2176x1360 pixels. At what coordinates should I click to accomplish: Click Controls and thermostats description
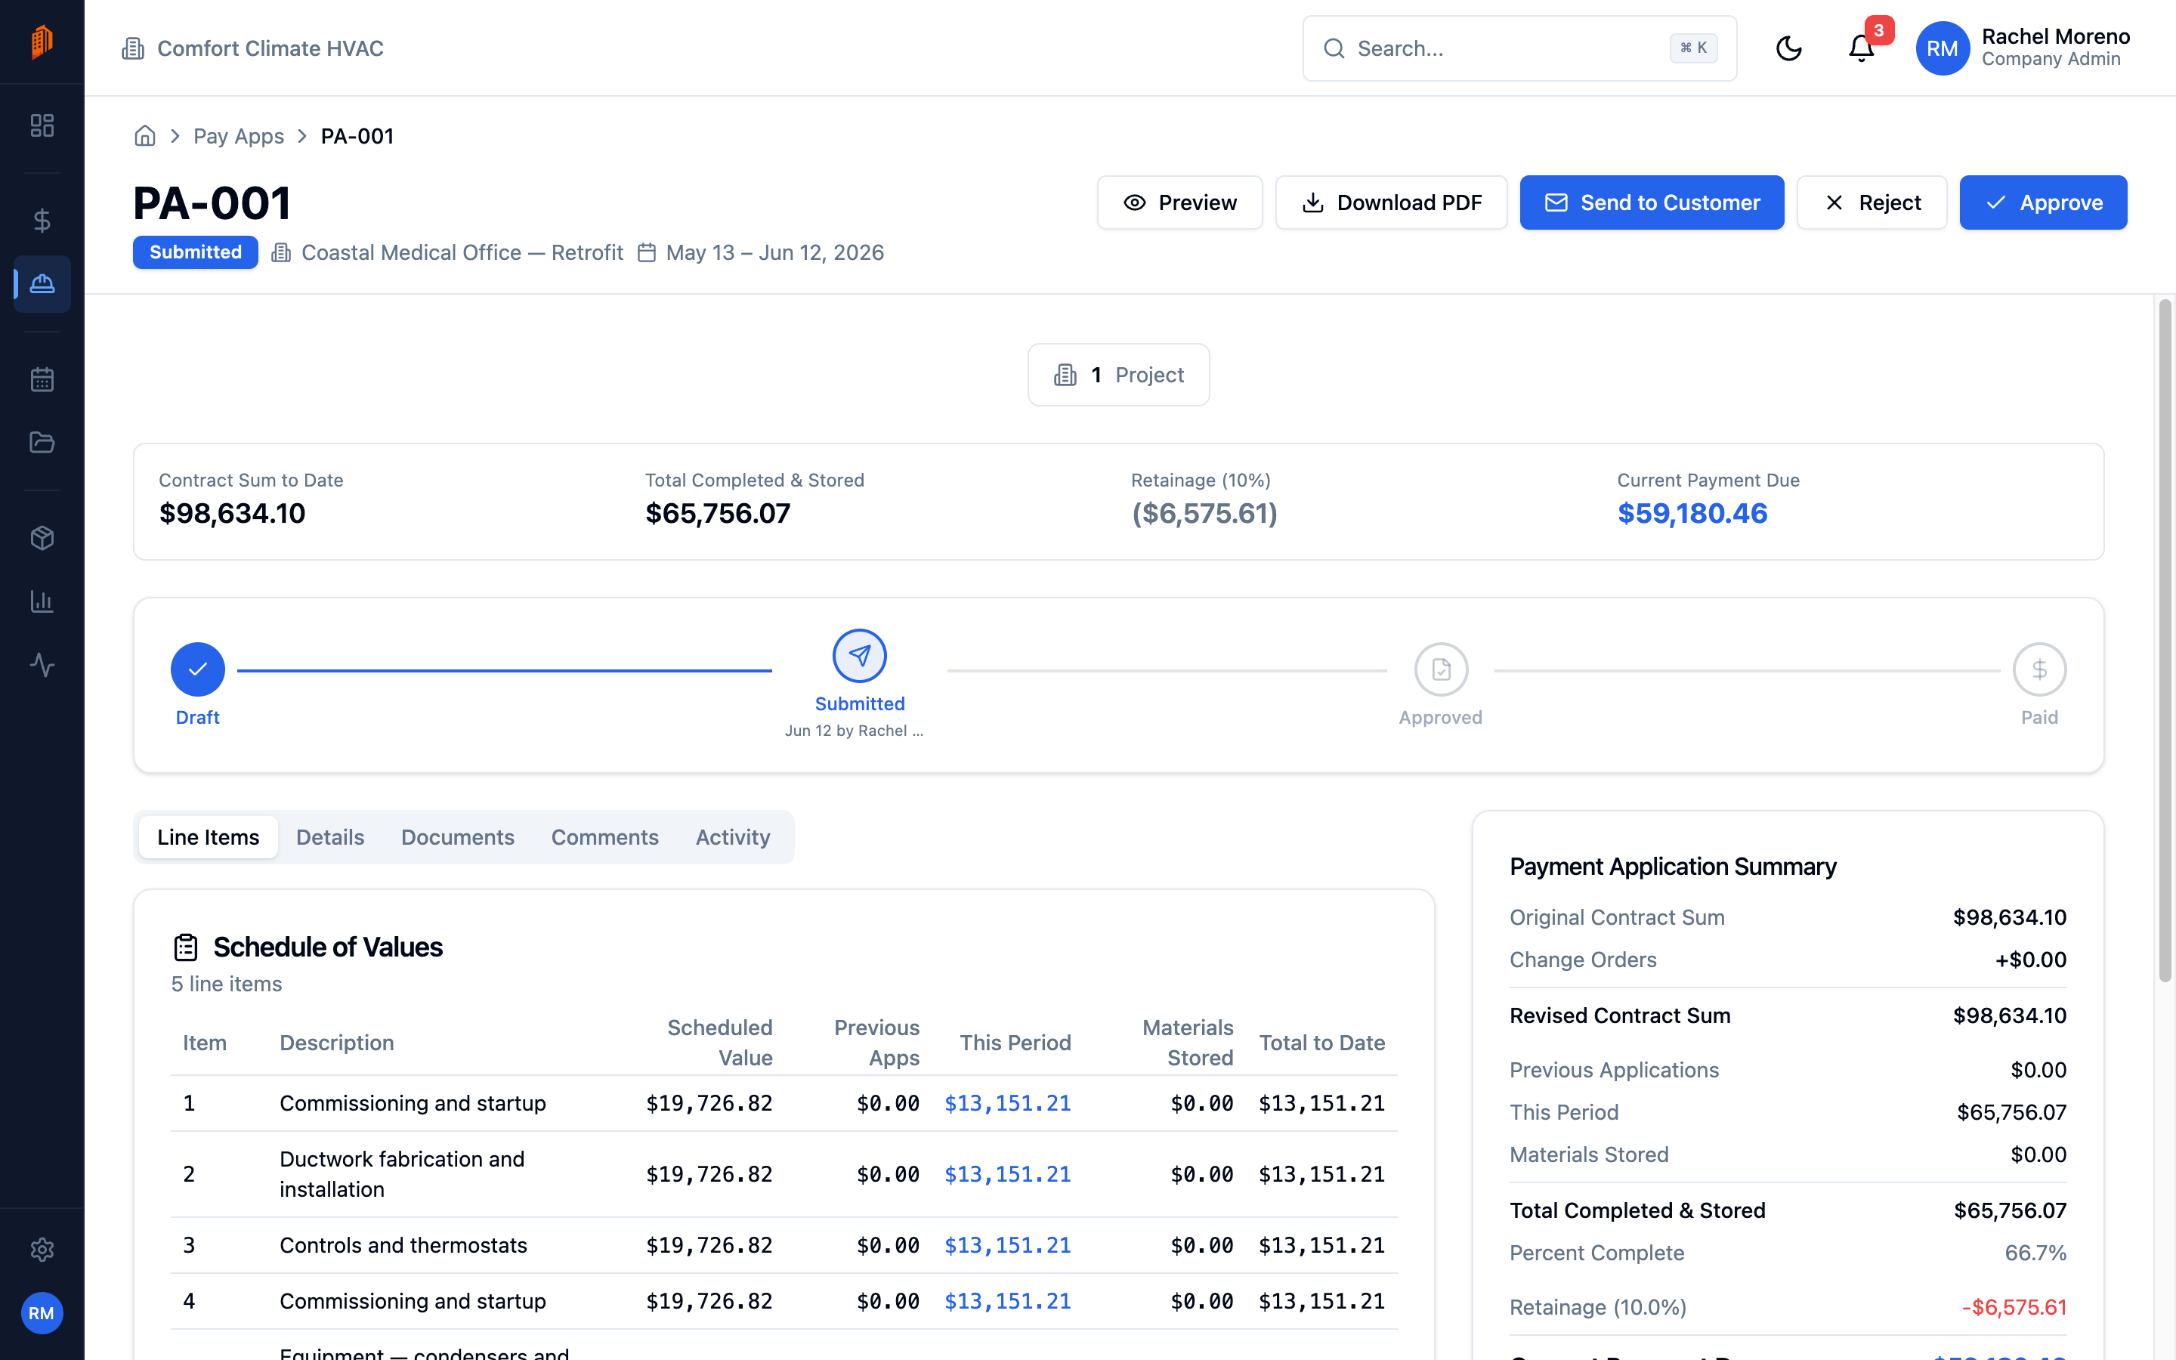coord(403,1246)
